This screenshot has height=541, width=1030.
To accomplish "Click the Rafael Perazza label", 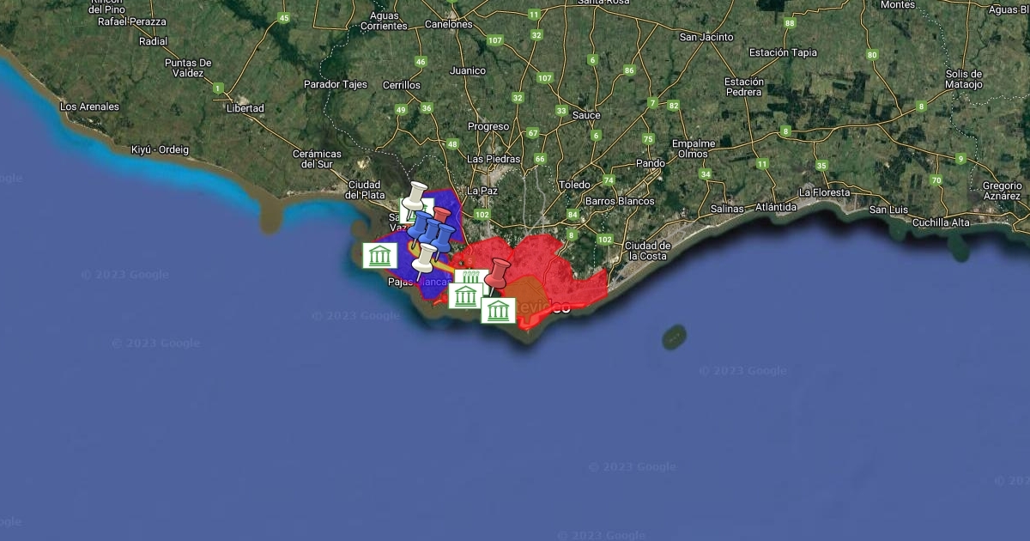I will (x=132, y=21).
